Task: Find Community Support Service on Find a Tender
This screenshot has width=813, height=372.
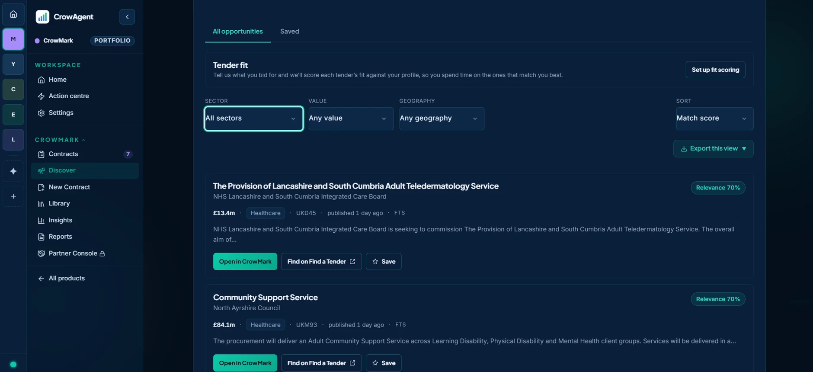Action: 321,363
